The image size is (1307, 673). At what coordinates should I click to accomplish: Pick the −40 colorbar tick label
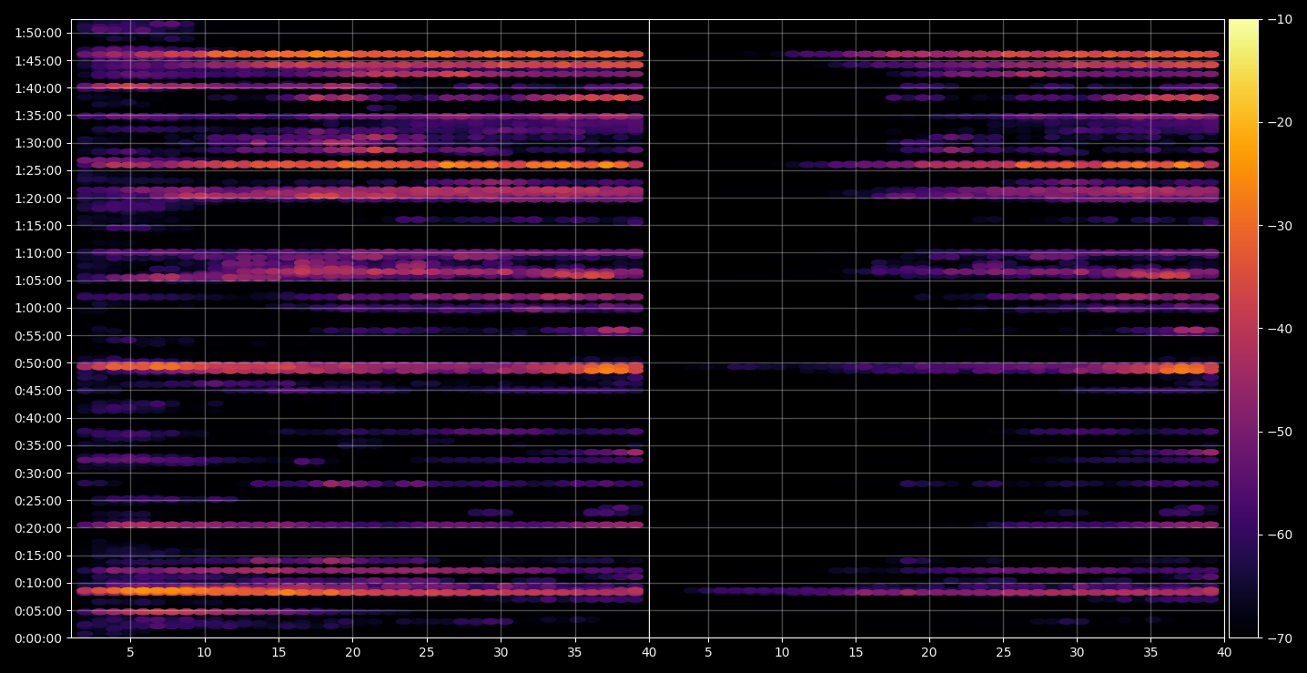pyautogui.click(x=1279, y=329)
